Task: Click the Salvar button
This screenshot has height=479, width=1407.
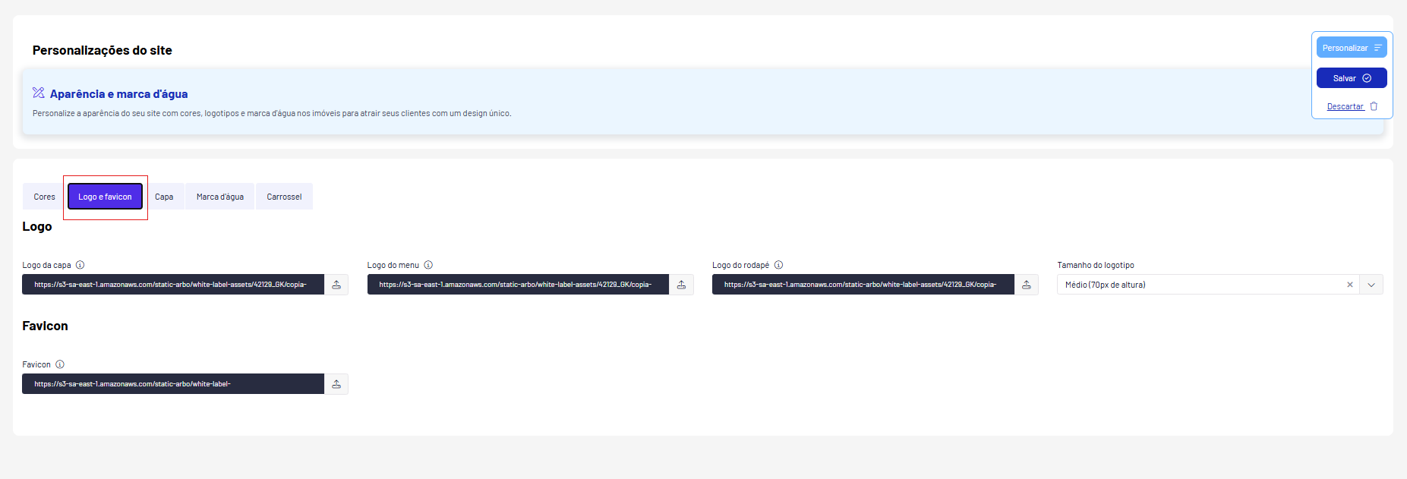Action: tap(1352, 78)
